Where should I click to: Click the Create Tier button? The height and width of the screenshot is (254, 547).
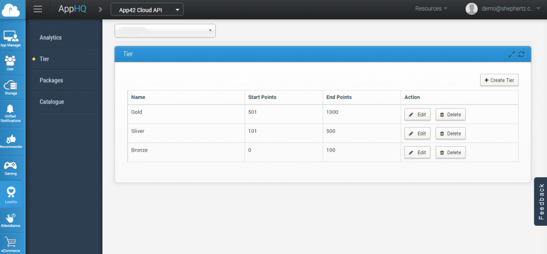pos(499,80)
